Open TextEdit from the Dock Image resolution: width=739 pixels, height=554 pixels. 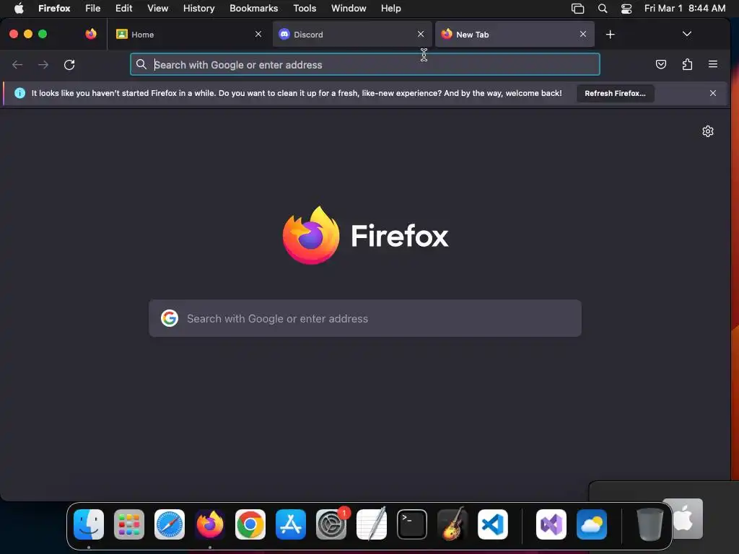pyautogui.click(x=372, y=524)
